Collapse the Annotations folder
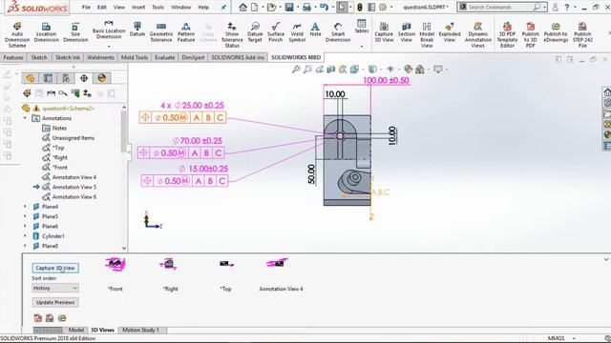Image resolution: width=611 pixels, height=343 pixels. click(25, 118)
